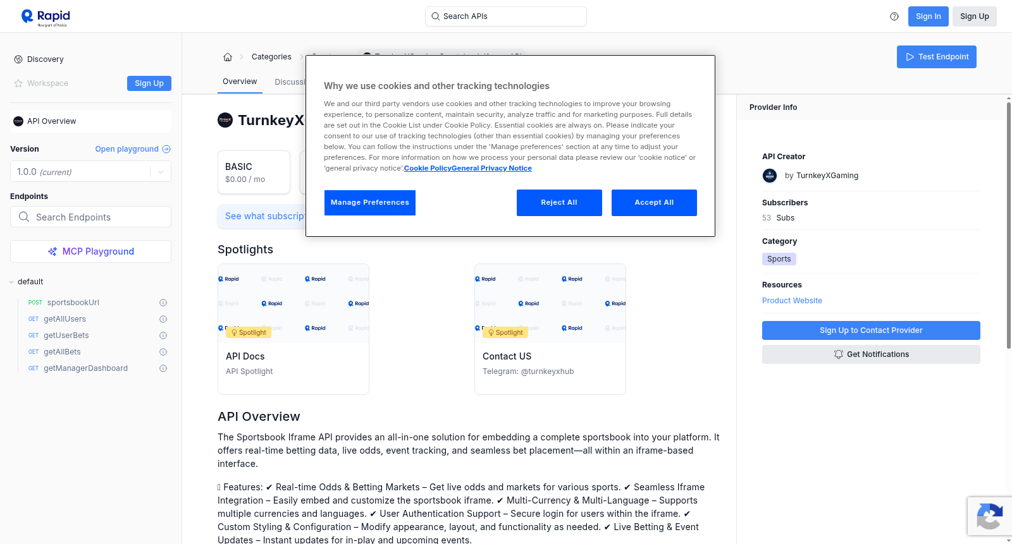Click the info icon beside getAllUsers
This screenshot has height=544, width=1012.
coord(163,319)
